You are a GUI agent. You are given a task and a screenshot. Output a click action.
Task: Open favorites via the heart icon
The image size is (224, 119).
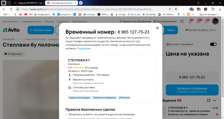[182, 22]
